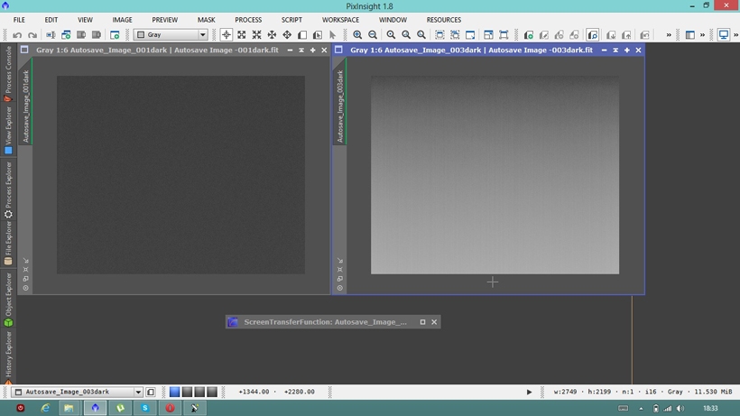Open the RESOURCES menu
This screenshot has height=416, width=740.
[444, 20]
